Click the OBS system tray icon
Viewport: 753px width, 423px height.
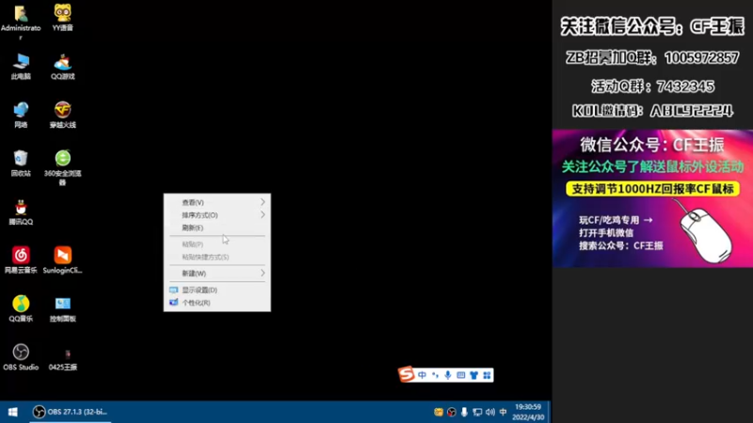point(452,412)
